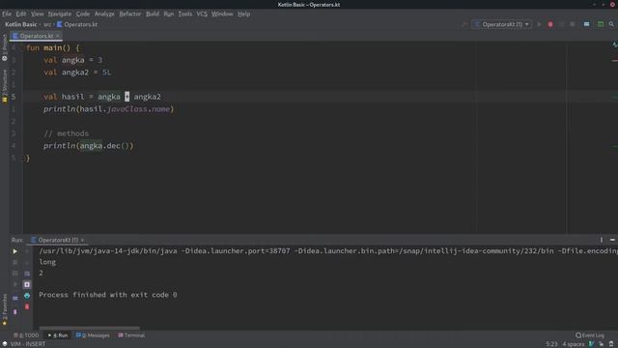Screen dimensions: 618x348
Task: Click the println(angka.dec()) code line
Action: coord(88,146)
